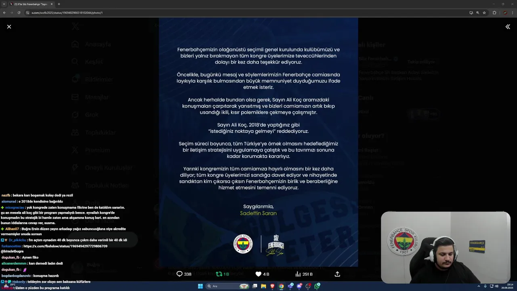Open WhatsApp from the taskbar
The height and width of the screenshot is (291, 517).
[x=317, y=286]
